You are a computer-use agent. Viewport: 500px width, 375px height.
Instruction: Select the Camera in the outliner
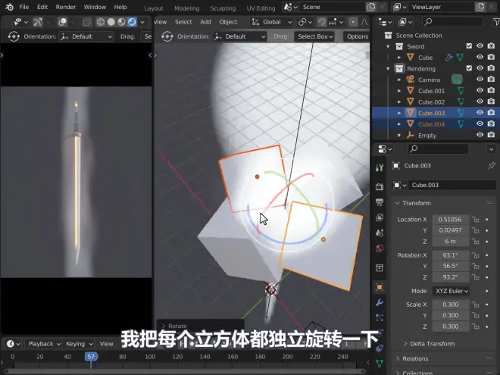click(429, 80)
